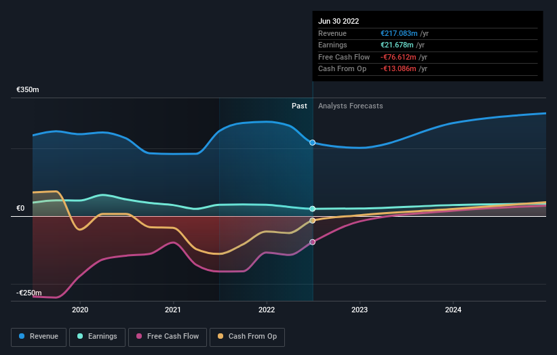
Task: Click the €21.678m earnings value
Action: tap(397, 45)
